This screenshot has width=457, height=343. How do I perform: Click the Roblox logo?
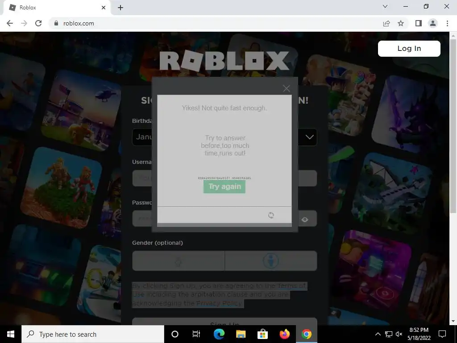click(x=224, y=61)
